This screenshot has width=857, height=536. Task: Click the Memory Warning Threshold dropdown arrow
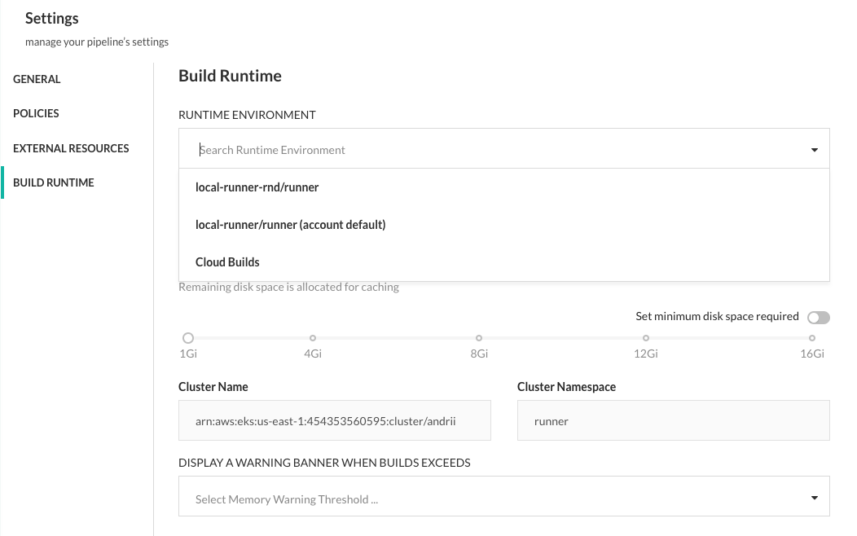click(x=814, y=499)
